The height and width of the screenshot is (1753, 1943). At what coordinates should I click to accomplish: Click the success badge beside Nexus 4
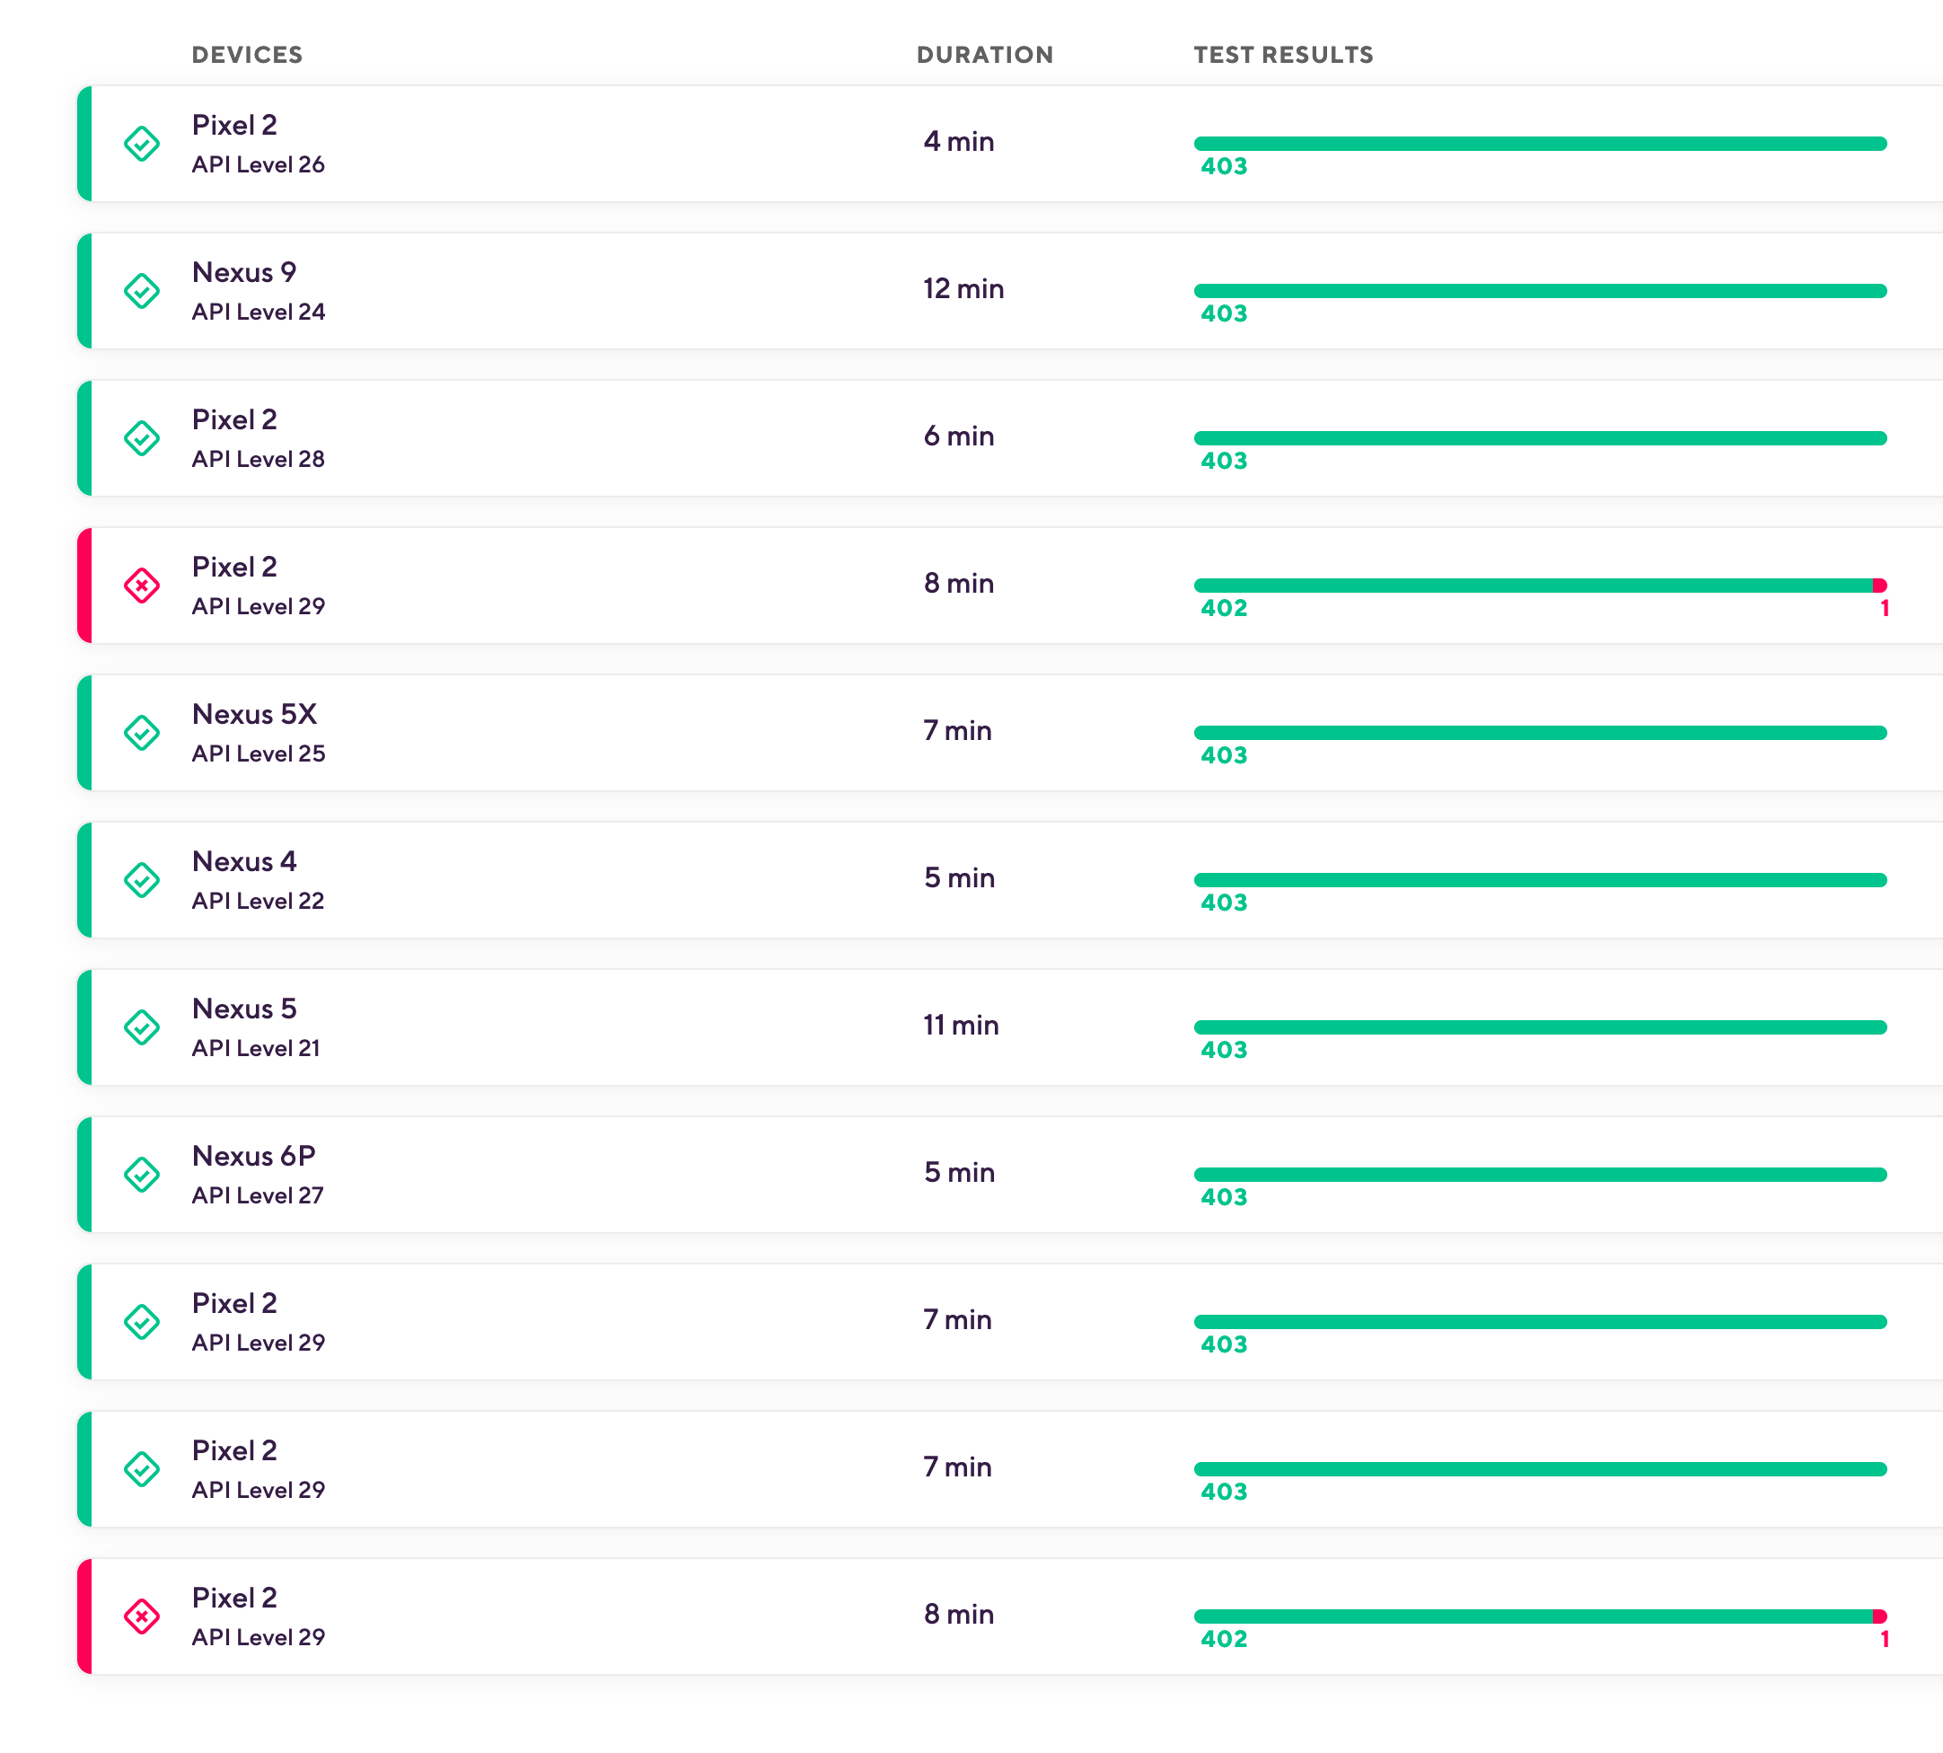click(x=142, y=879)
